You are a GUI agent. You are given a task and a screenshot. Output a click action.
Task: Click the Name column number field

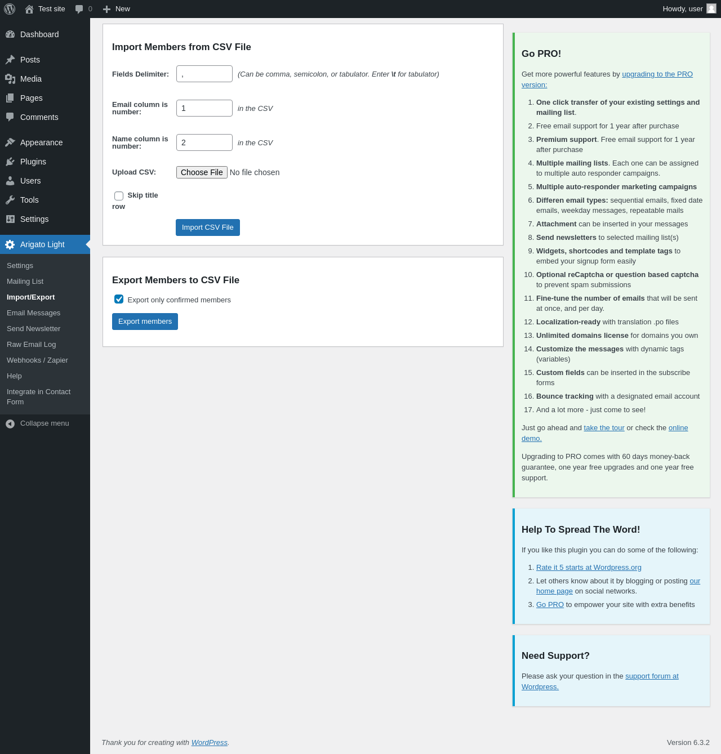(x=204, y=142)
